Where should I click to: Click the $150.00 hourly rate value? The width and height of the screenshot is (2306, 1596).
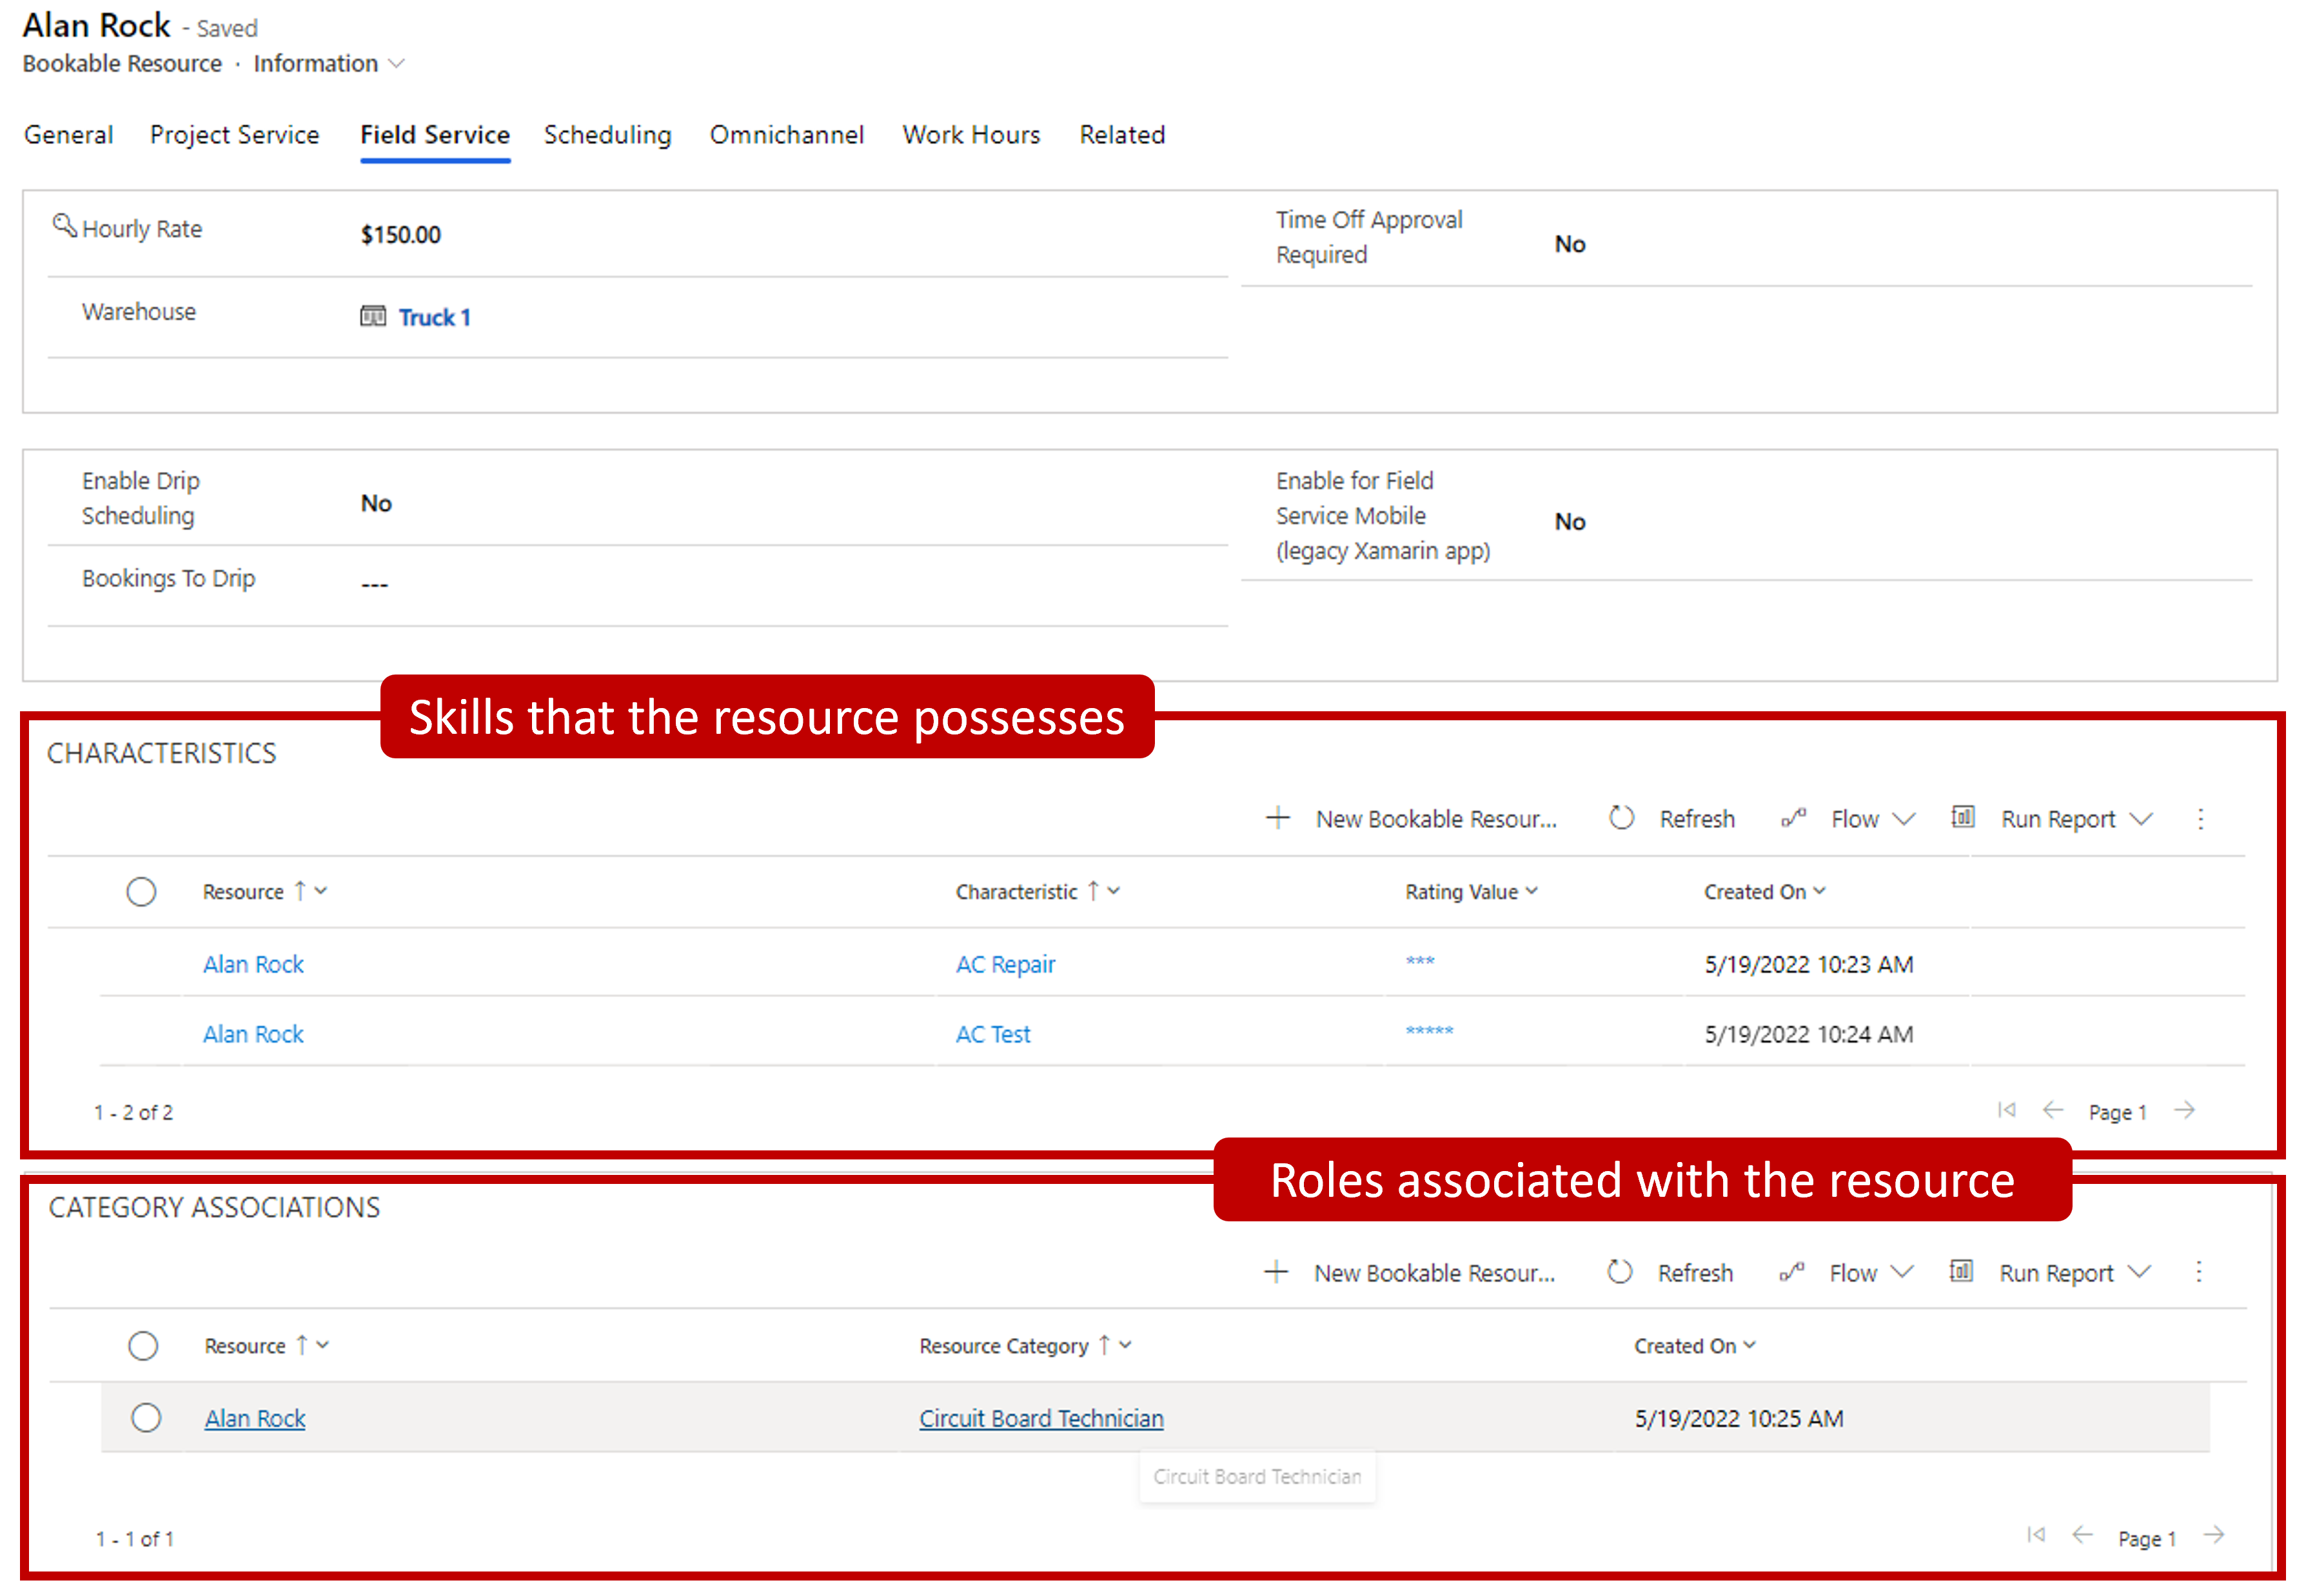400,235
